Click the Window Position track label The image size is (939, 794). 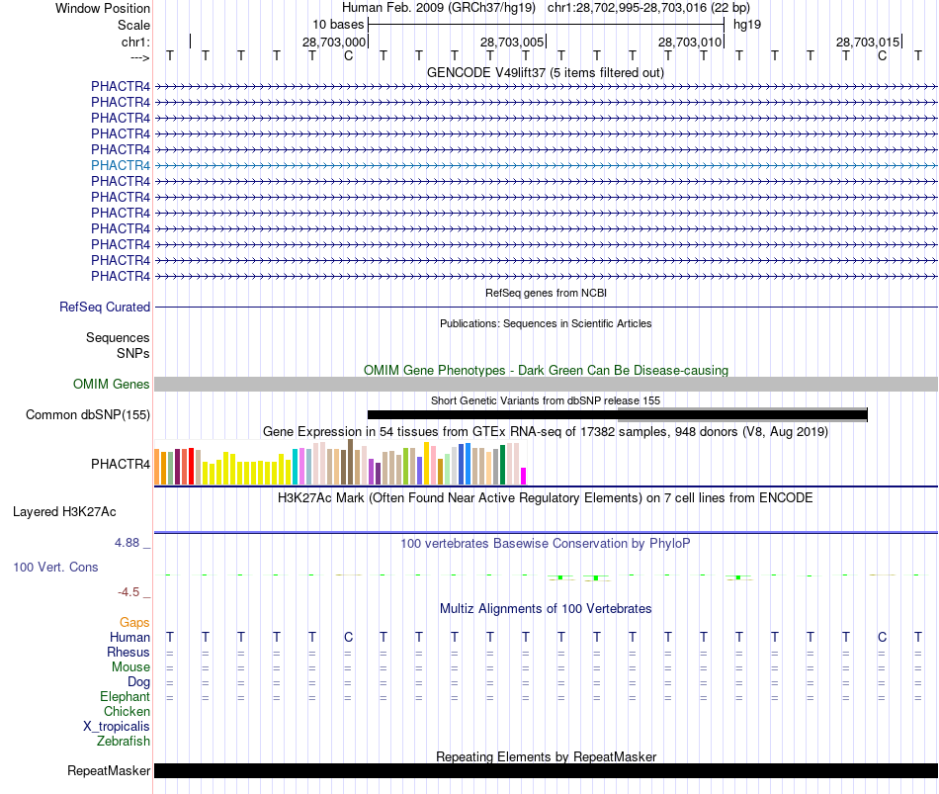point(103,8)
